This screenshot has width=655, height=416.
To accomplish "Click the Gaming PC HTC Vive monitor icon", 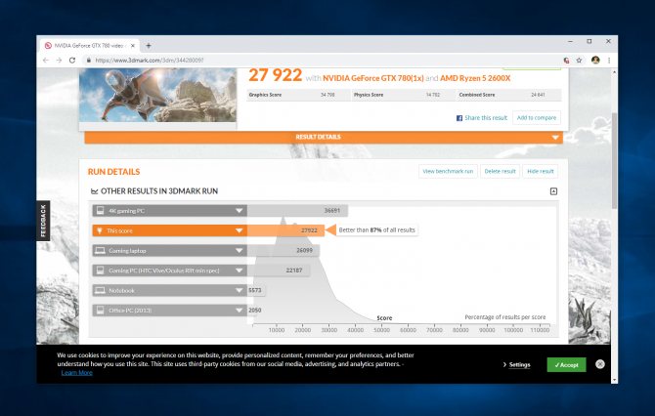I will pos(101,270).
